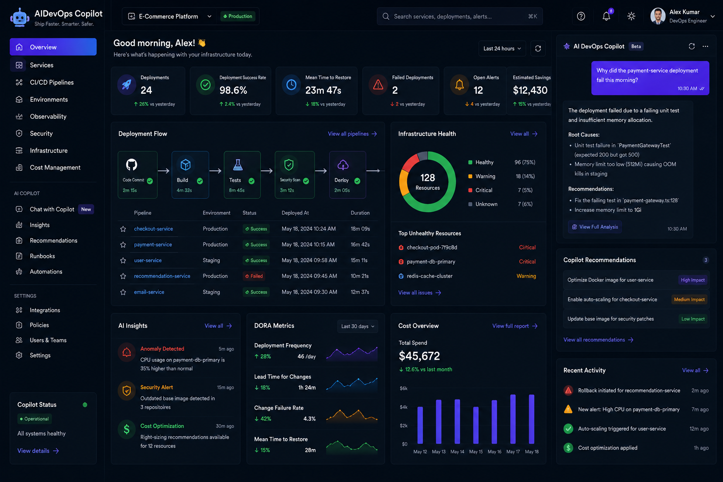This screenshot has width=723, height=482.
Task: Open the Copilot panel three-dot menu
Action: pyautogui.click(x=705, y=46)
